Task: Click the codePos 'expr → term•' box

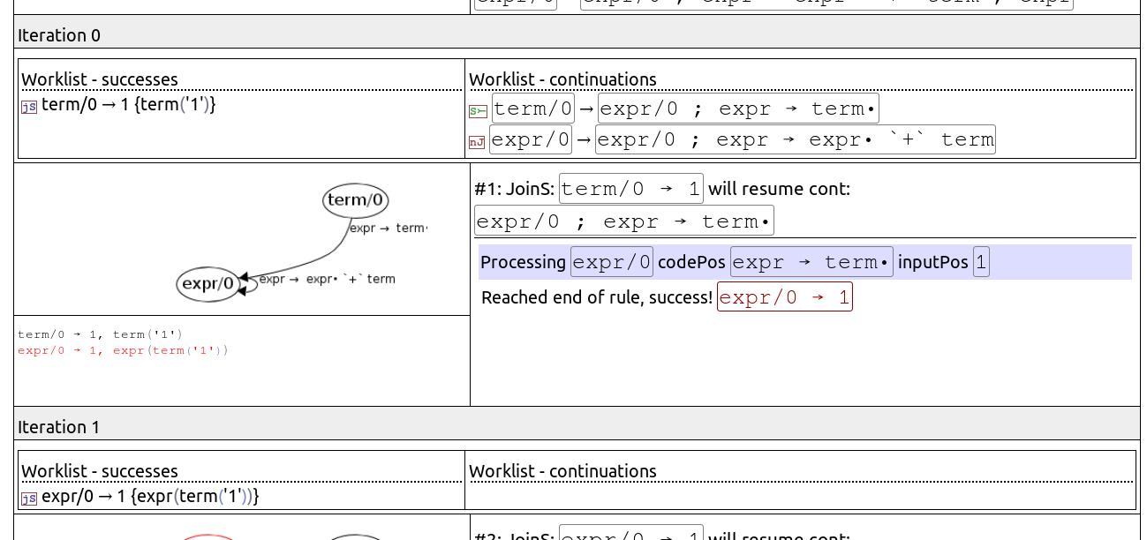Action: point(811,262)
